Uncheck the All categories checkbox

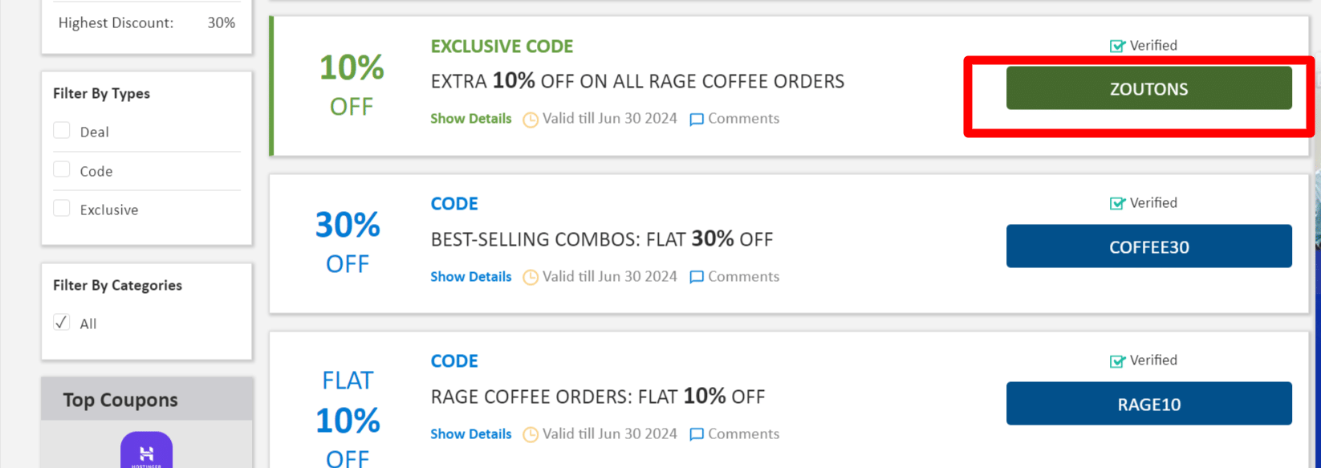click(x=62, y=323)
